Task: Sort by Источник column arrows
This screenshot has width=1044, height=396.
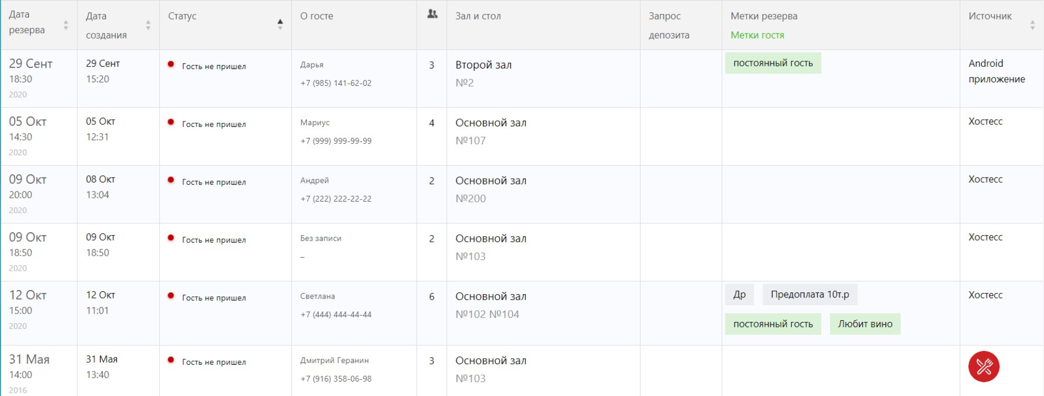Action: click(x=1032, y=25)
